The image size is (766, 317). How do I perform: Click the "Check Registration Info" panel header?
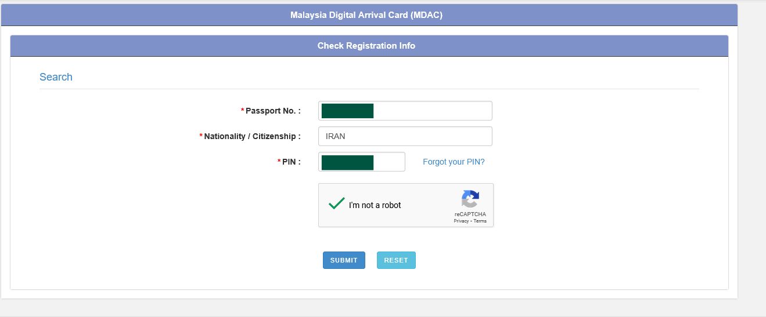pos(366,46)
